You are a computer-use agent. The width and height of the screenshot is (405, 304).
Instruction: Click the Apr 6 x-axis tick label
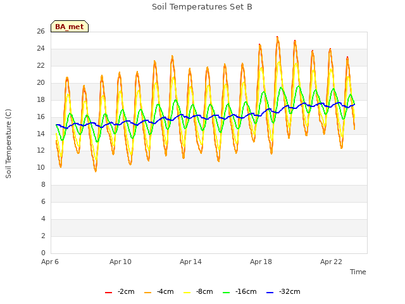[50, 262]
